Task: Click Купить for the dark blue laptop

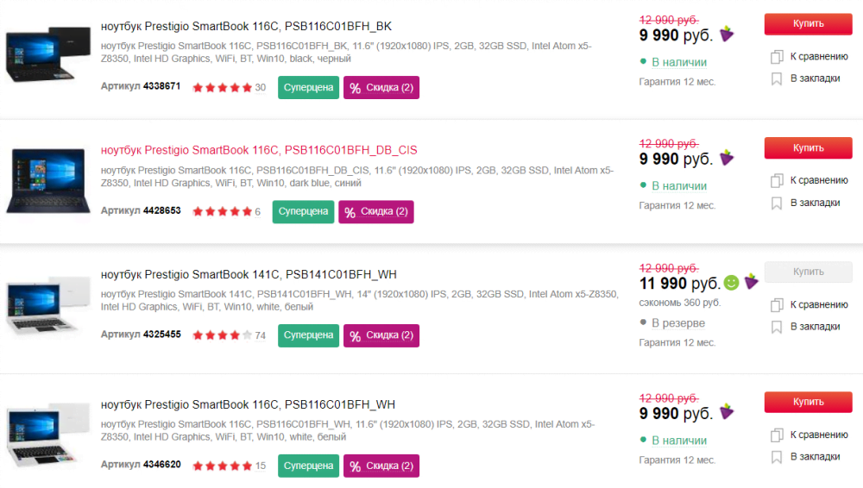Action: tap(808, 148)
